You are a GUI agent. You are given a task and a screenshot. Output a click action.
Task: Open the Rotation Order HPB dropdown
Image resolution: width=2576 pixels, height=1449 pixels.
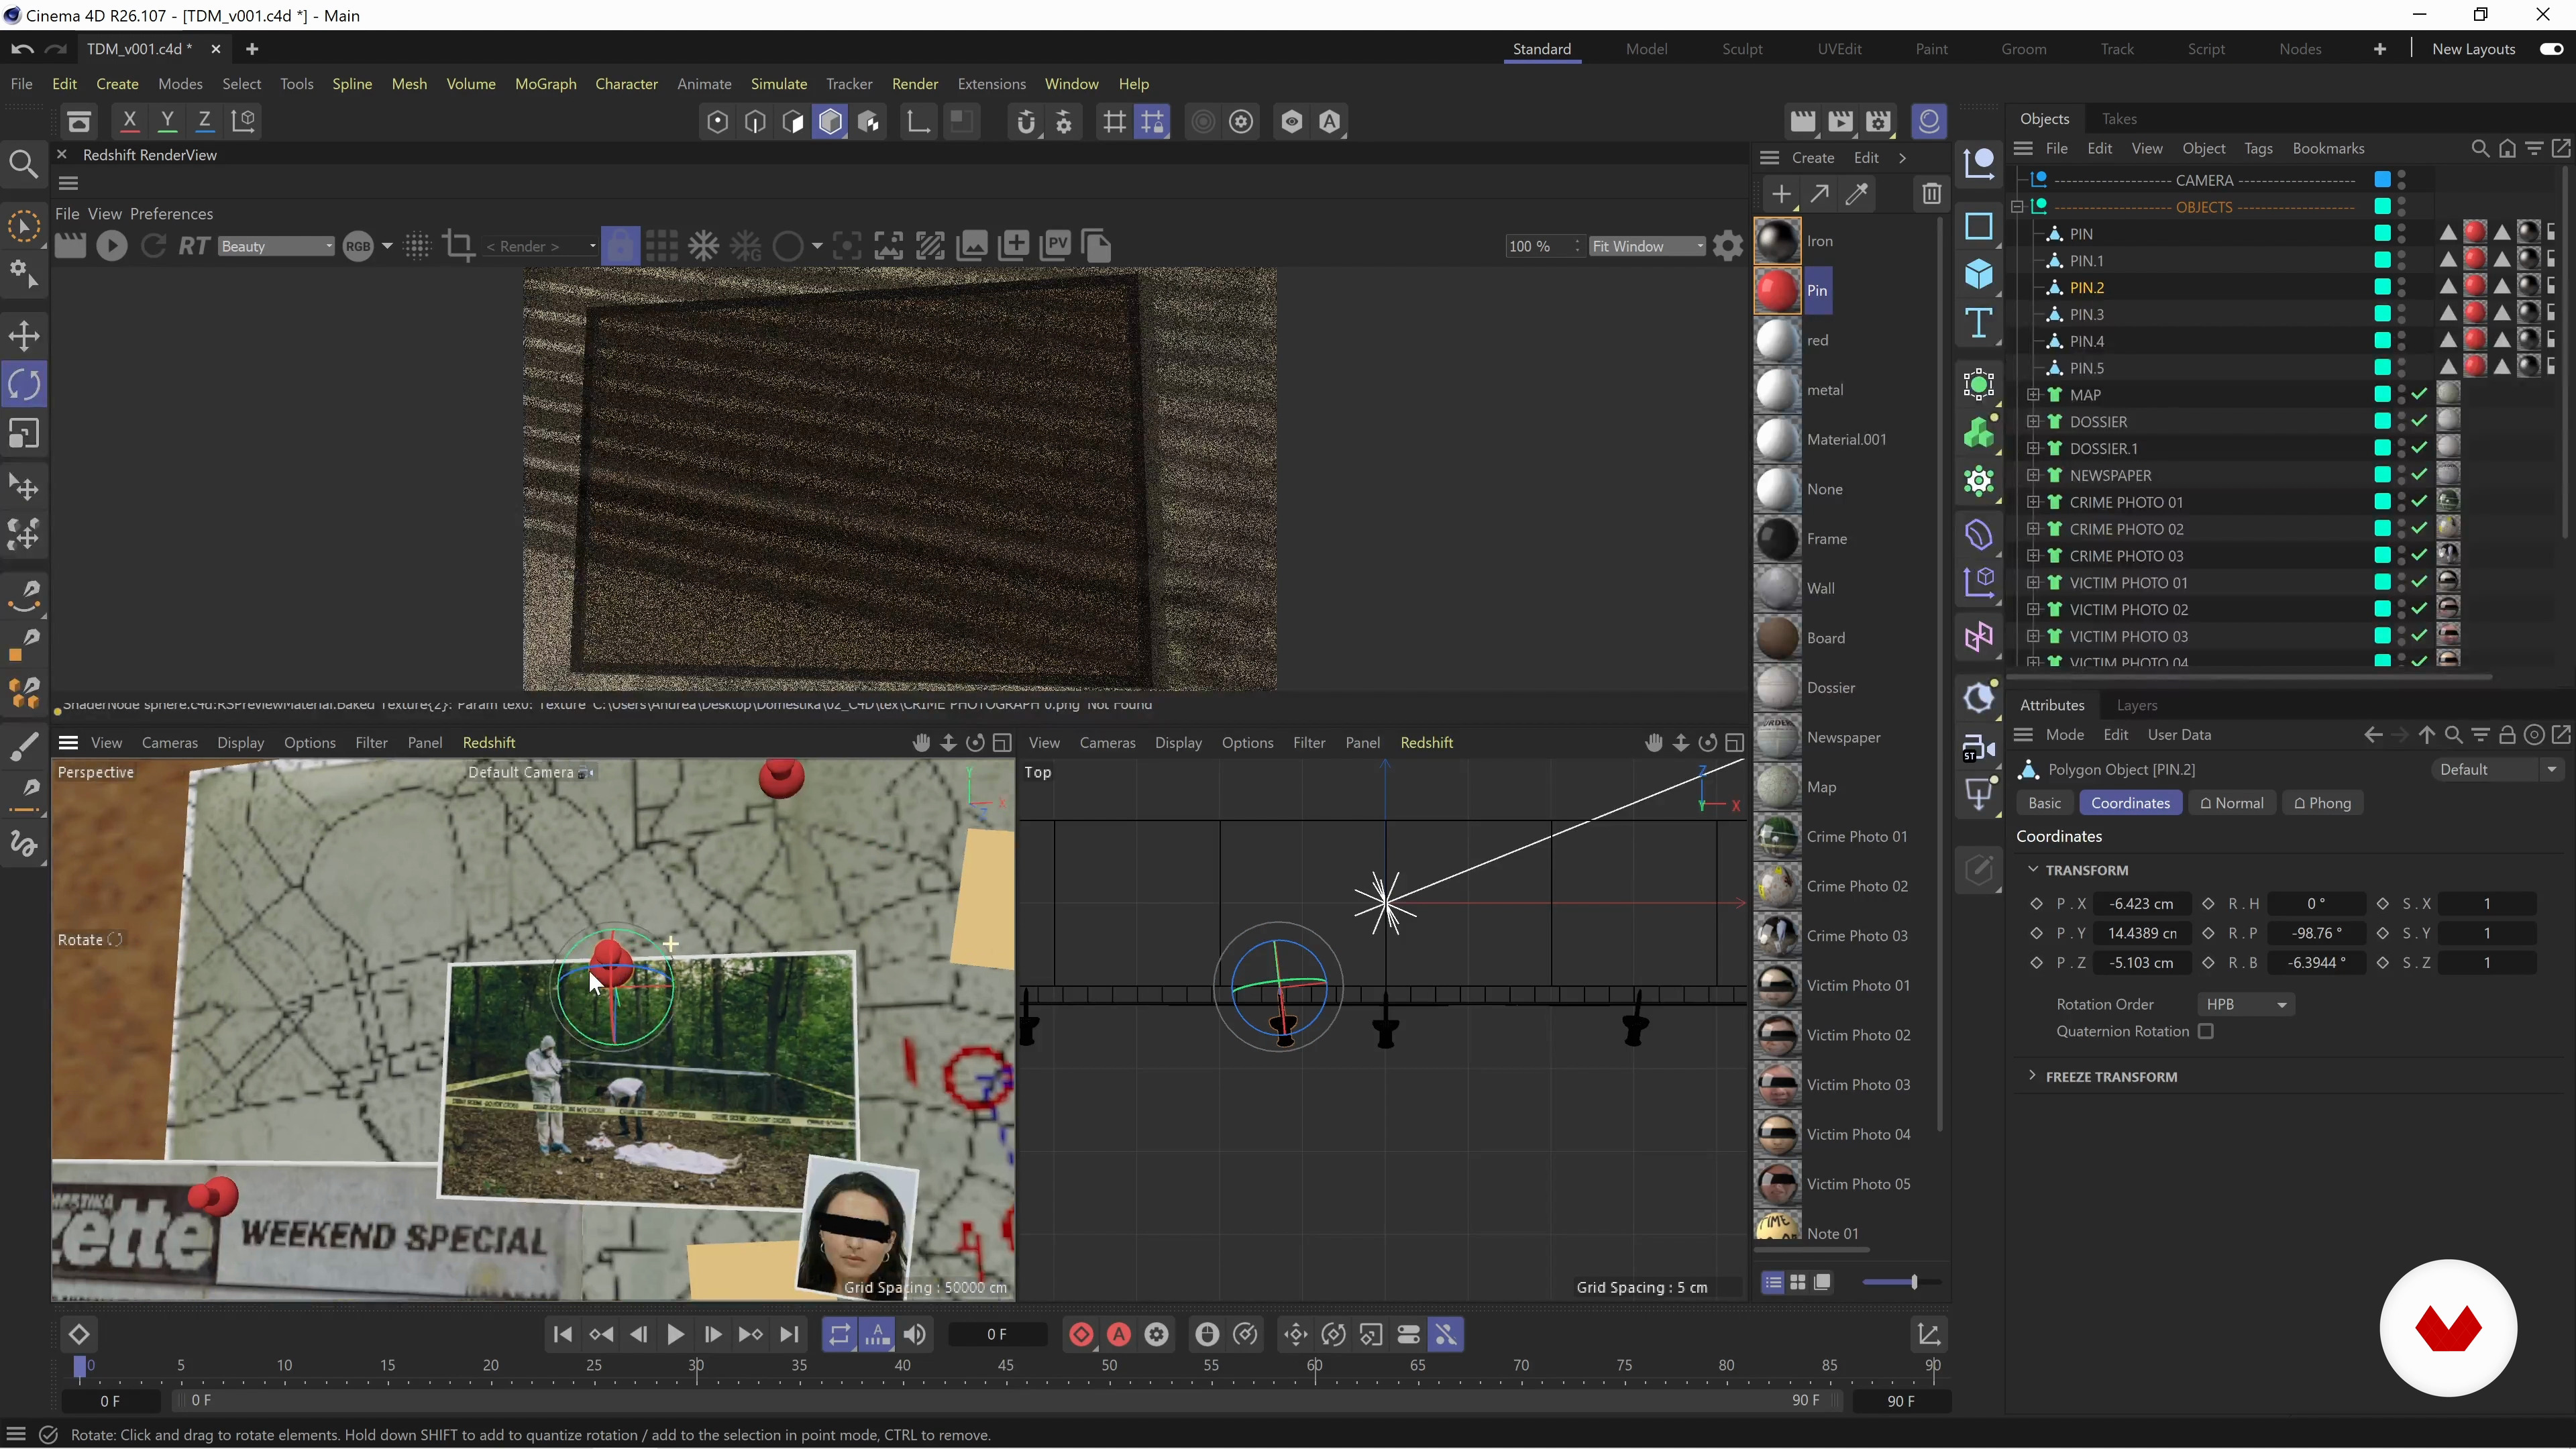coord(2245,1005)
